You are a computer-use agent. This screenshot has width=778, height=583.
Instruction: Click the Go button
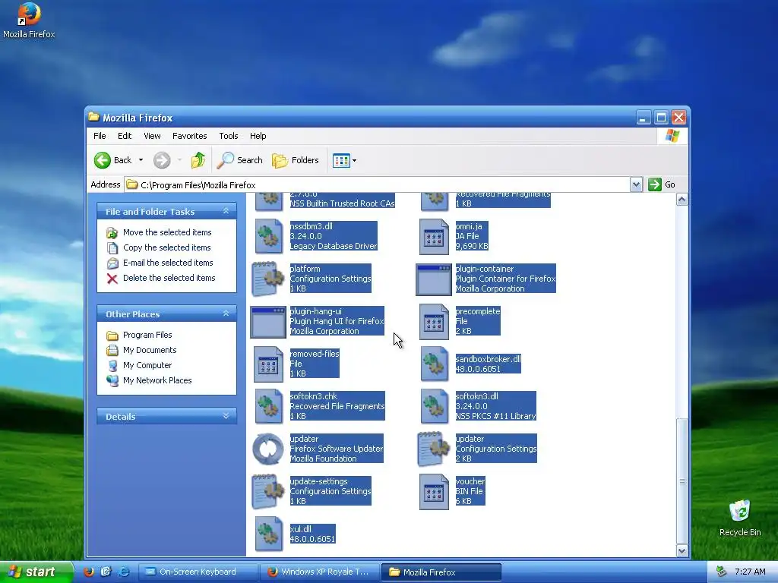pos(662,184)
